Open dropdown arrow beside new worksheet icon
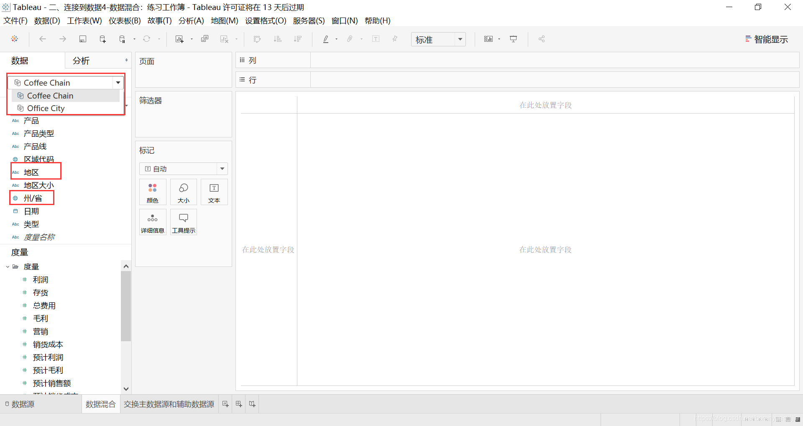This screenshot has height=426, width=803. pos(192,39)
